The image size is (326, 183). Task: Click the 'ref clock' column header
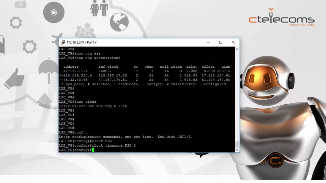click(x=108, y=67)
